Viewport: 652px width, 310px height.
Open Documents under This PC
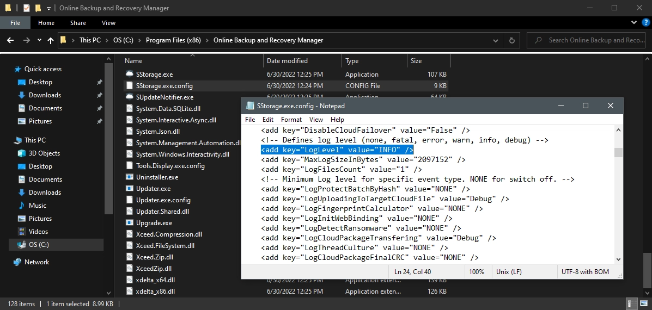pyautogui.click(x=45, y=179)
